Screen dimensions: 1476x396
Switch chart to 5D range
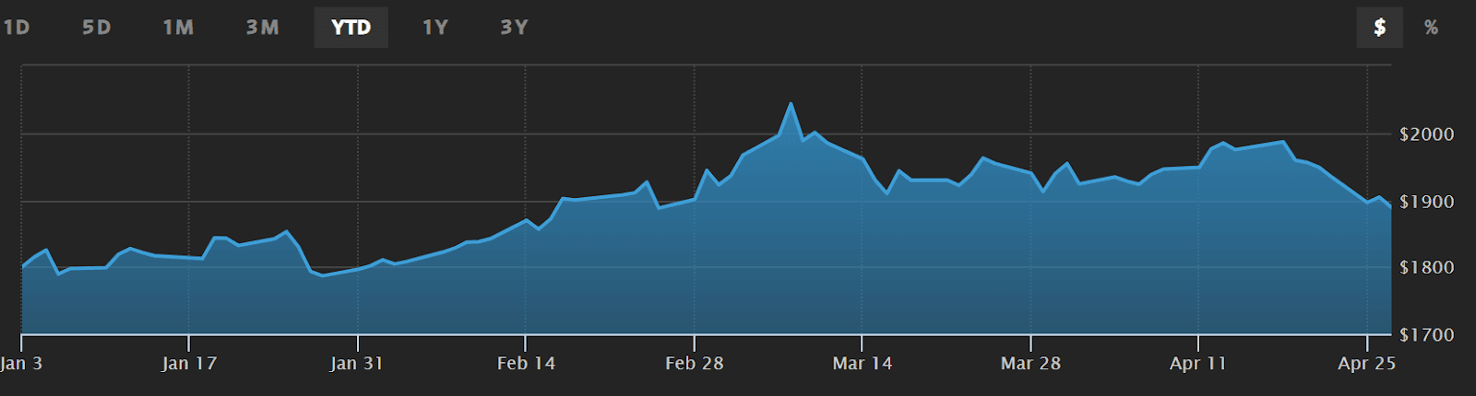tap(97, 28)
